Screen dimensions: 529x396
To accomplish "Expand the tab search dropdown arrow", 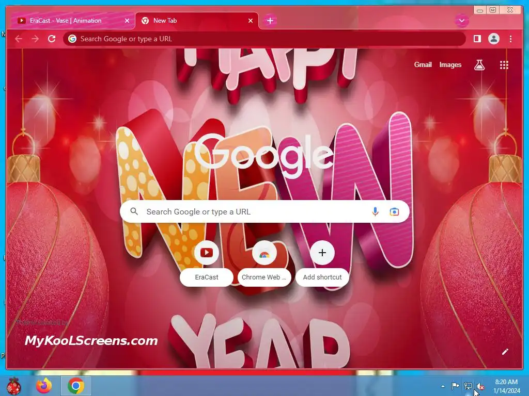I will 461,21.
